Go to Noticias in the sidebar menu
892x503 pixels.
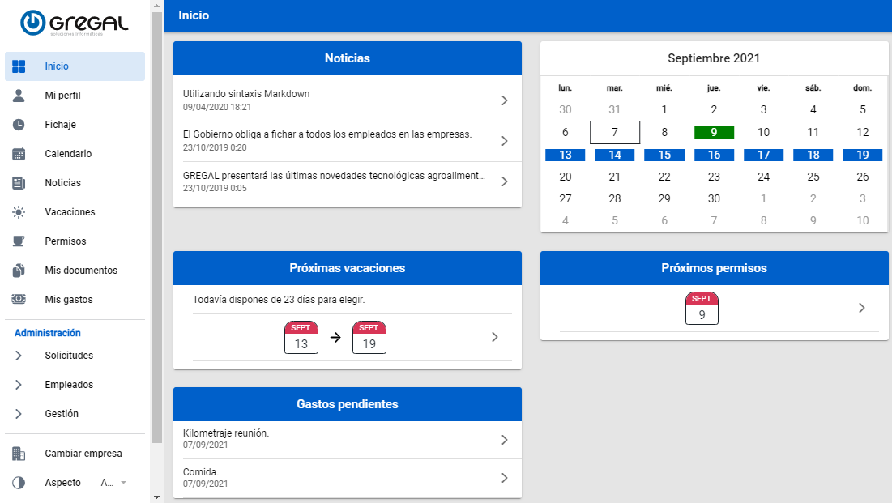click(x=62, y=183)
